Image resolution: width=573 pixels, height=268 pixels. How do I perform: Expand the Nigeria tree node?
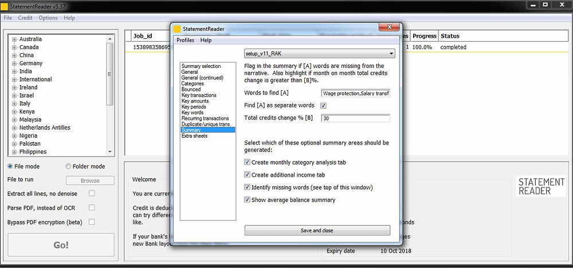(14, 135)
